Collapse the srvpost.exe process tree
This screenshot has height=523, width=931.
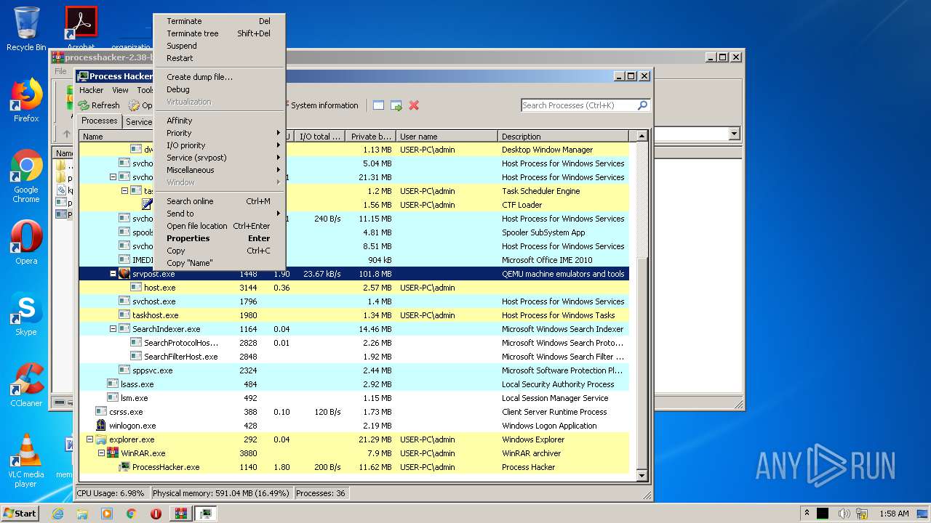(x=113, y=274)
